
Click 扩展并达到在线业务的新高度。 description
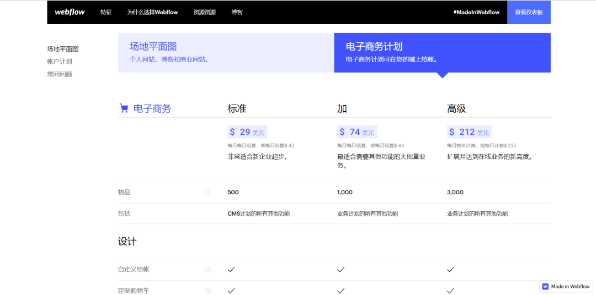[x=489, y=157]
